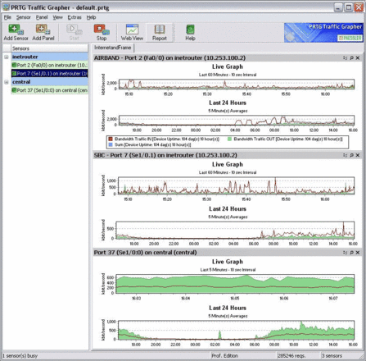
Task: Click the red Bandwidth Traffic IN legend swatch
Action: coord(111,139)
